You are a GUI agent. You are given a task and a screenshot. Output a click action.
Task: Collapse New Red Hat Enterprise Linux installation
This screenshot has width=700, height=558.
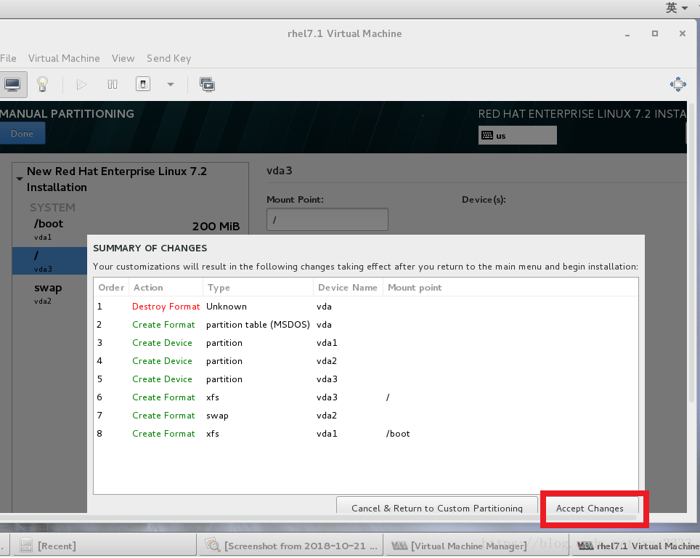click(19, 179)
